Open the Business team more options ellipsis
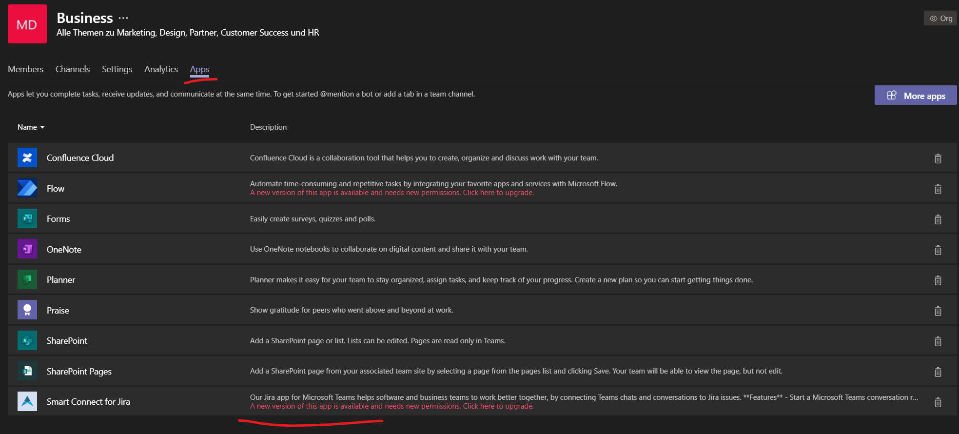959x434 pixels. click(123, 18)
